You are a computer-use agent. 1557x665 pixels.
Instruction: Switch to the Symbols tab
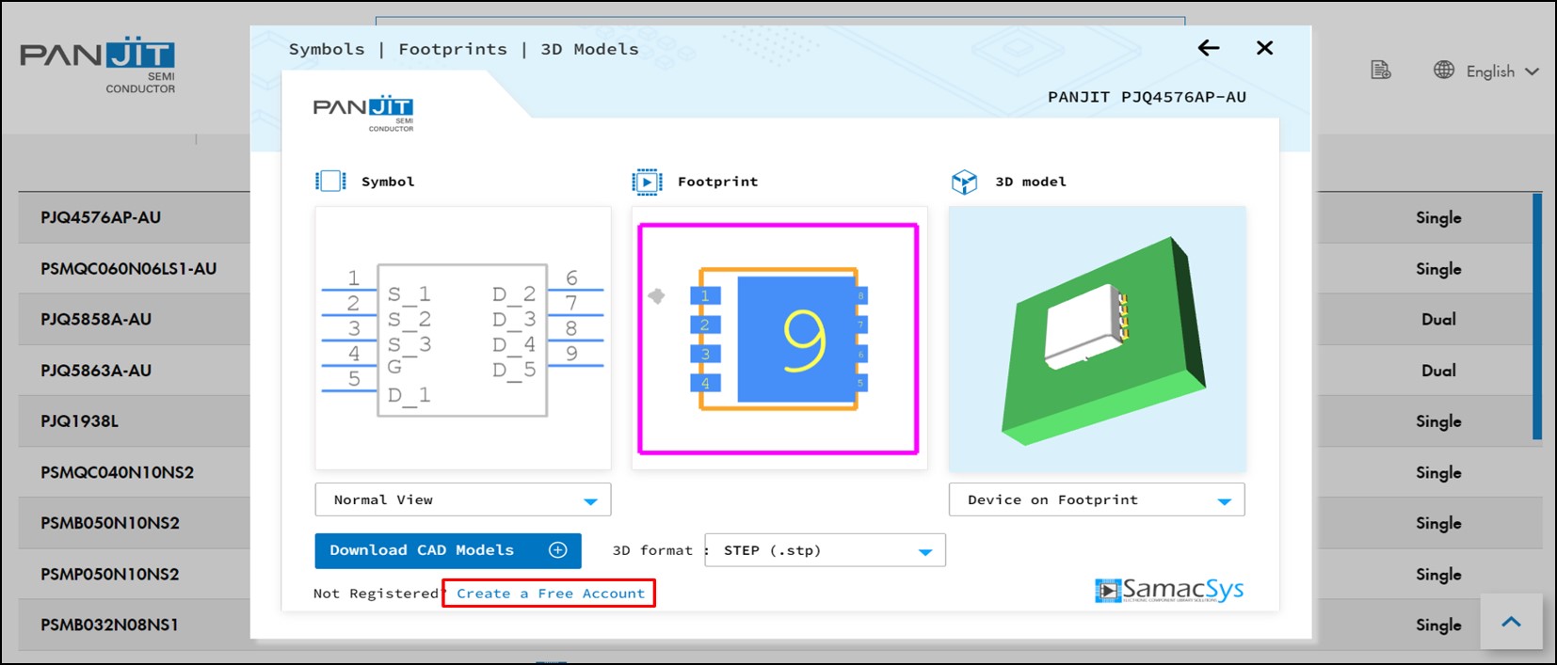coord(327,49)
